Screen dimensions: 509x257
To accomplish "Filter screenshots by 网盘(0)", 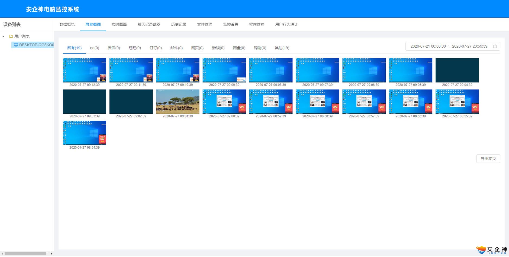I will tap(239, 48).
